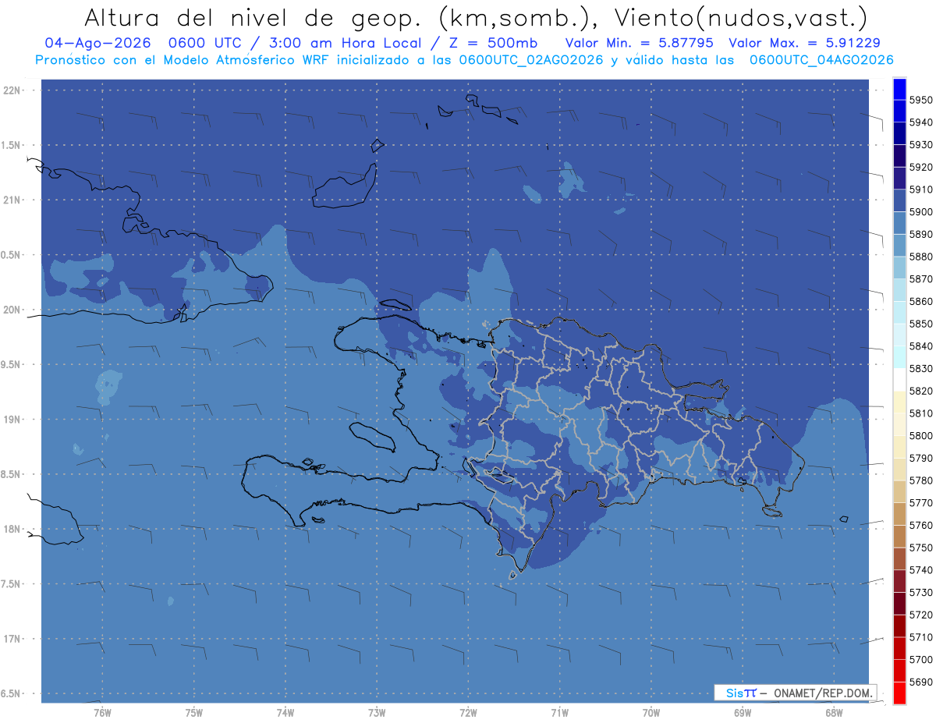The image size is (936, 723).
Task: Click the colorbar segment between 5690 and 5700
Action: coord(899,671)
